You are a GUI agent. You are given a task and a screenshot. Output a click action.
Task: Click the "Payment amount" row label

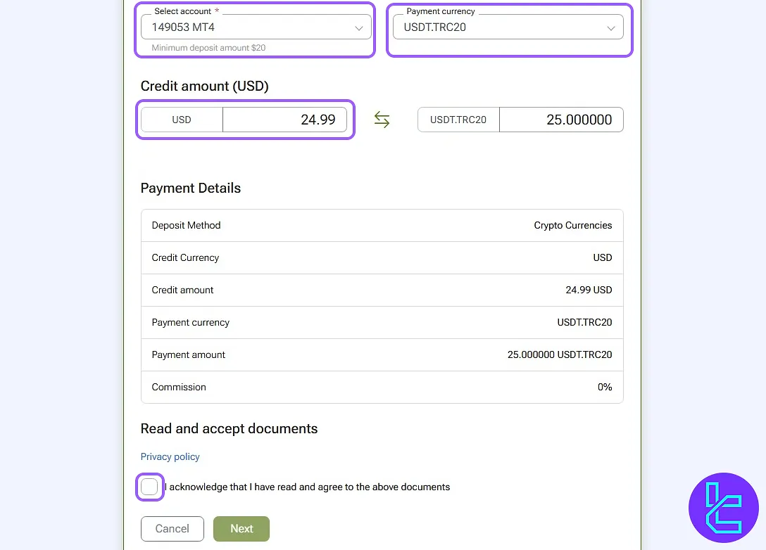[x=189, y=354]
